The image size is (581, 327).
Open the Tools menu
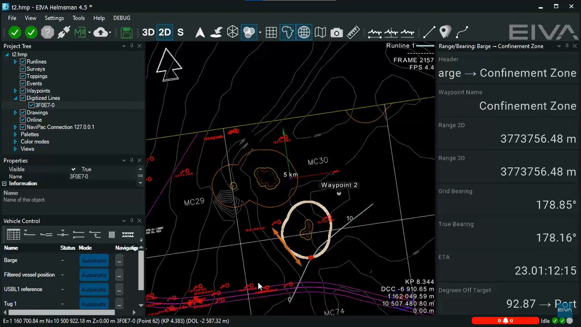79,18
